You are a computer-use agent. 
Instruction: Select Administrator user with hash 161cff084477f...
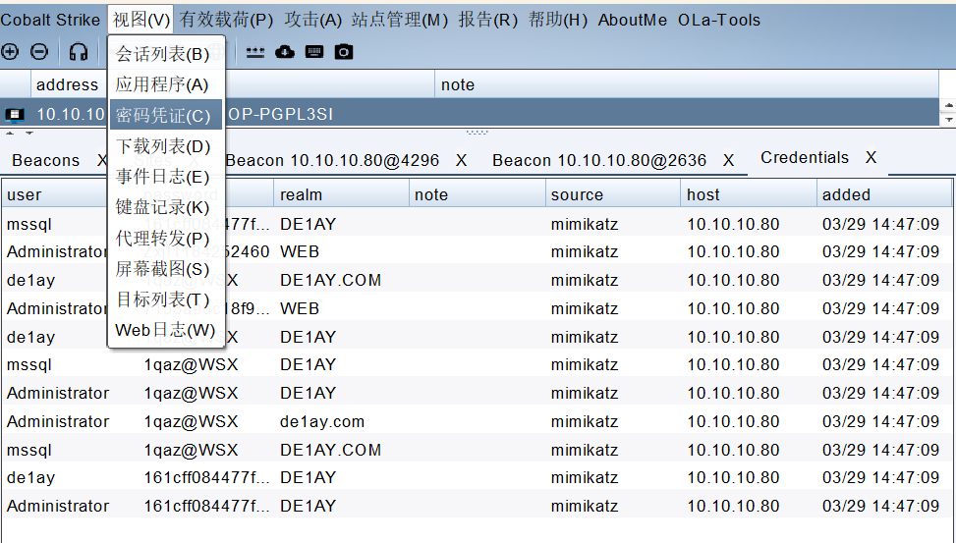tap(58, 506)
